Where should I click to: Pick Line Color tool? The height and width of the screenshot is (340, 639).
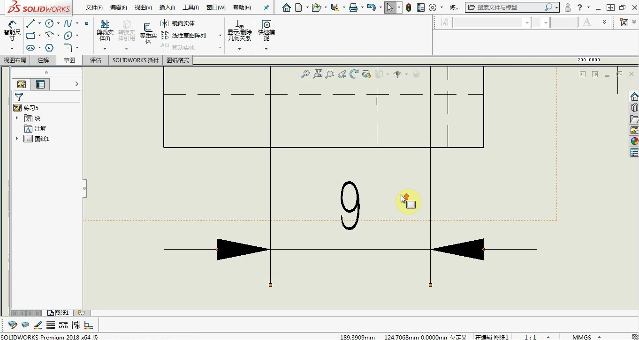pos(38,325)
